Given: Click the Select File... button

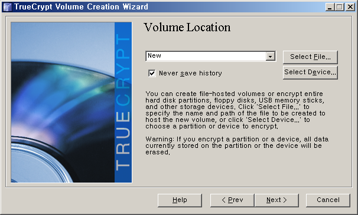Looking at the screenshot, I should coord(310,57).
